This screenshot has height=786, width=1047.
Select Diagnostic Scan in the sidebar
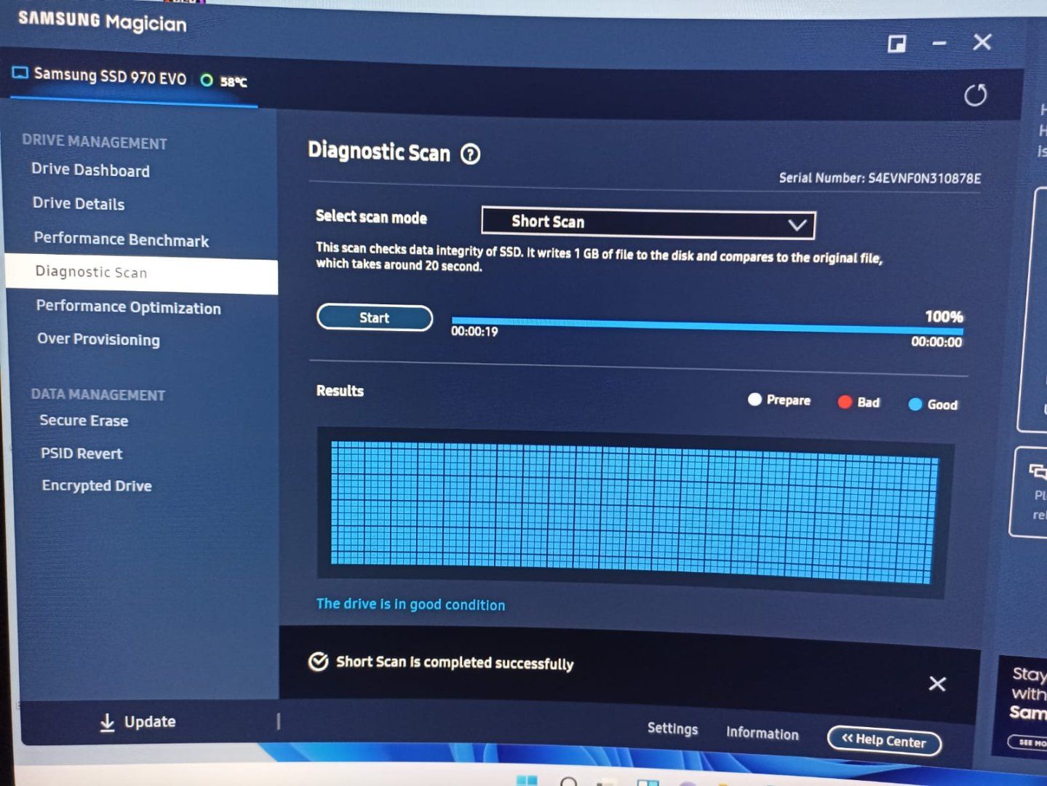coord(142,274)
